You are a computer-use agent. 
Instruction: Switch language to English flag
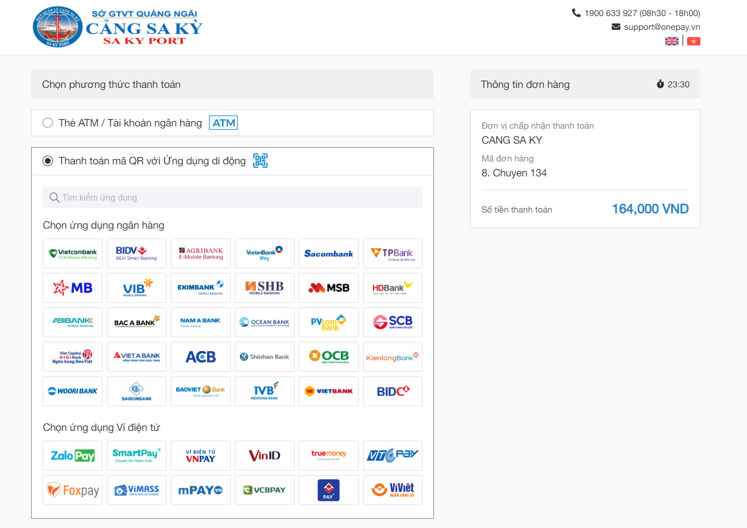tap(672, 41)
